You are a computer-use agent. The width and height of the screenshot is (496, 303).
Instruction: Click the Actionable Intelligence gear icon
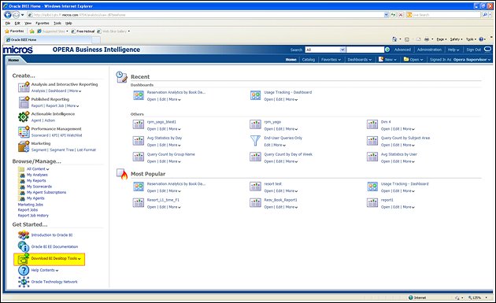24,116
